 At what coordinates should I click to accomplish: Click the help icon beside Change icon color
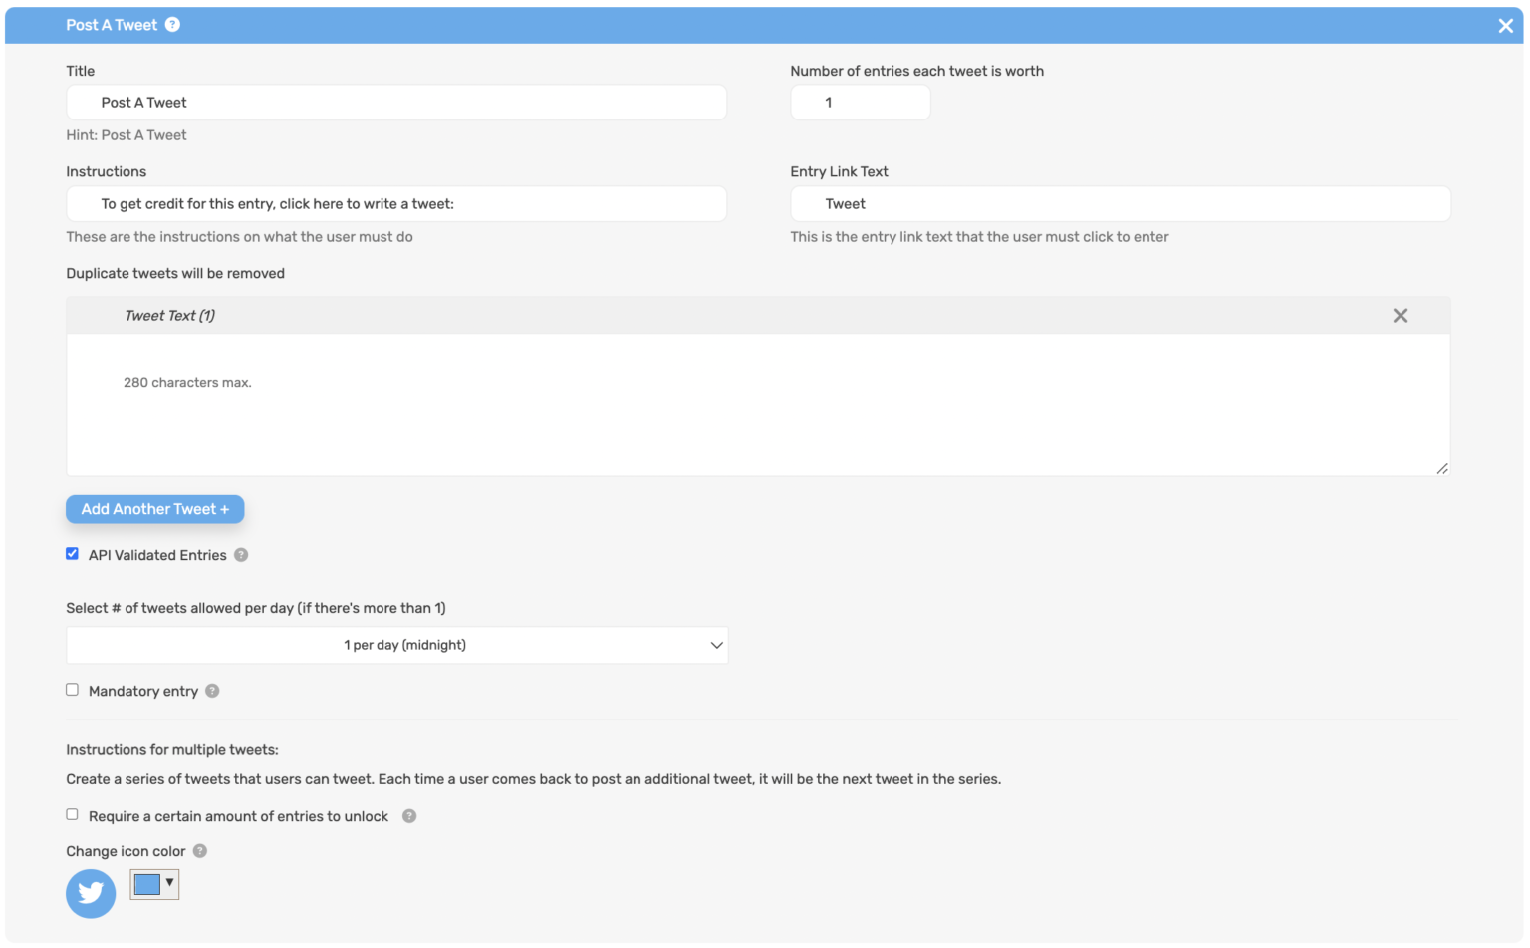click(x=199, y=851)
